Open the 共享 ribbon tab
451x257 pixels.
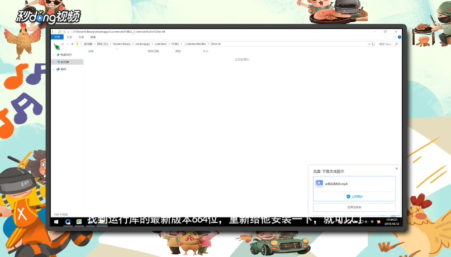pos(82,37)
